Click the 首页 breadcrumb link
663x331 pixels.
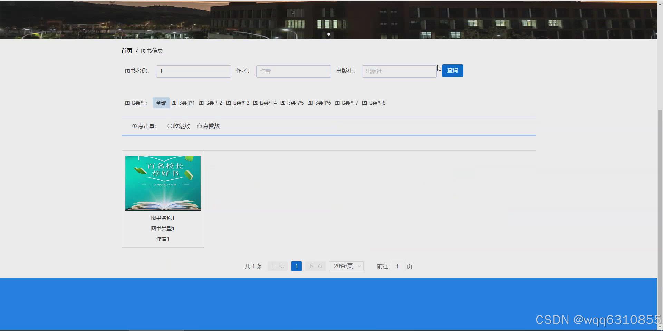click(127, 51)
